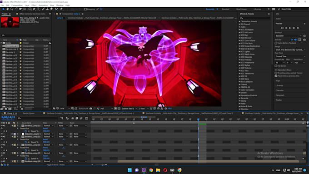Open the Custom View 1 dropdown
Viewport: 309px width, 174px height.
[129, 109]
